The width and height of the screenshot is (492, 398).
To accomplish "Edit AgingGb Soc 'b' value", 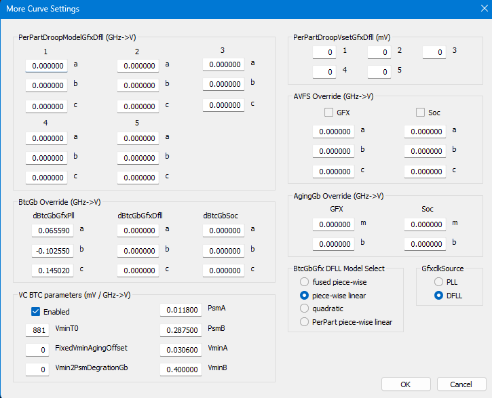I will click(425, 244).
